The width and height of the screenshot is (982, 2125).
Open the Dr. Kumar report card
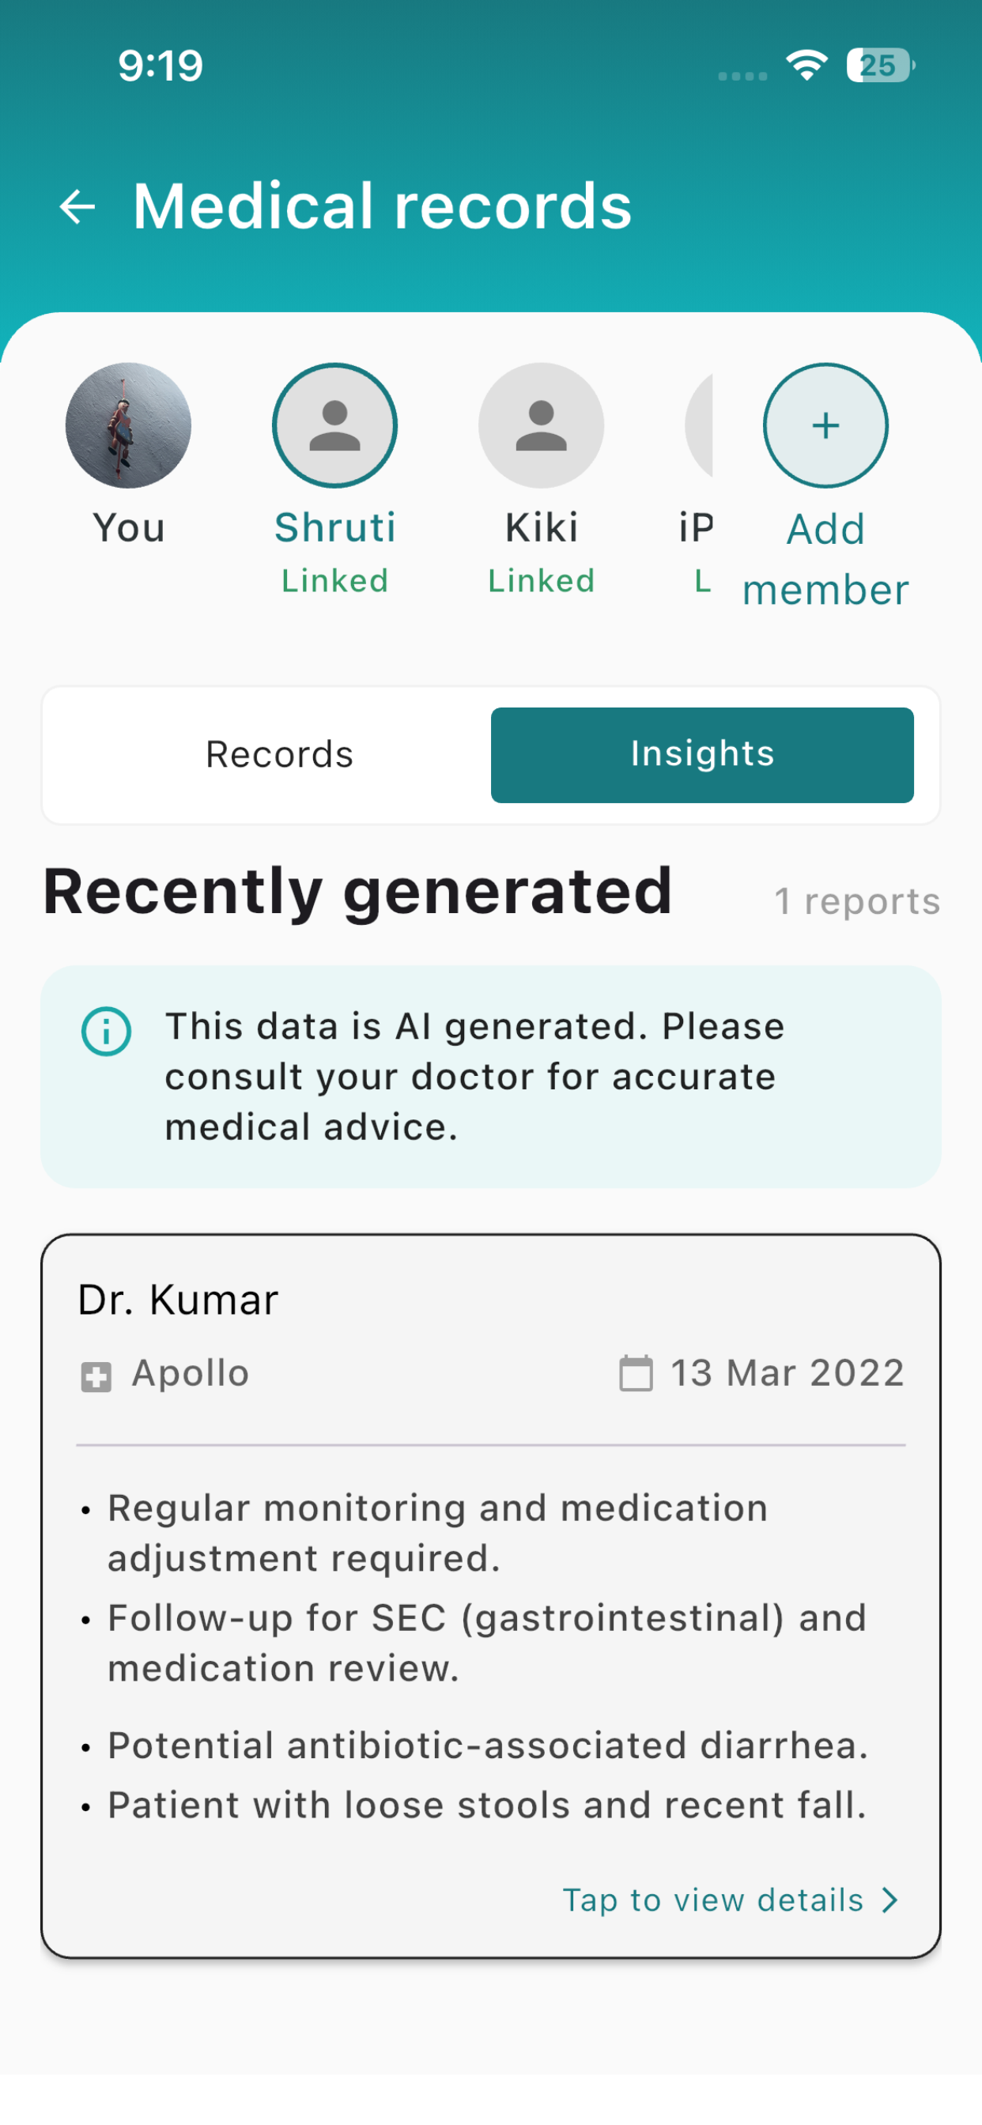pos(491,1595)
